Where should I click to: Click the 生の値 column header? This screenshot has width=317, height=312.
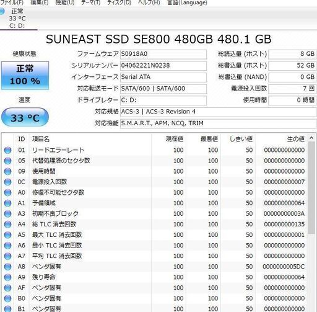[281, 139]
